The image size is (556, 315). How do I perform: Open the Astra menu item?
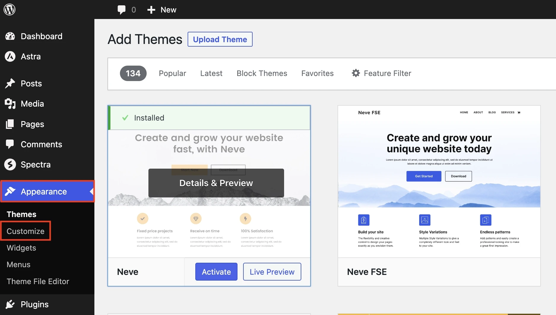pyautogui.click(x=47, y=56)
